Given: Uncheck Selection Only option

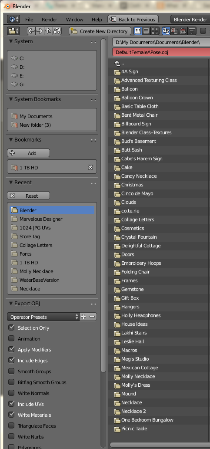Looking at the screenshot, I should pos(11,327).
